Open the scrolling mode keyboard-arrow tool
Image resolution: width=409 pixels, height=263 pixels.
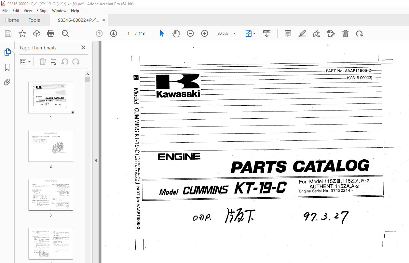click(267, 33)
